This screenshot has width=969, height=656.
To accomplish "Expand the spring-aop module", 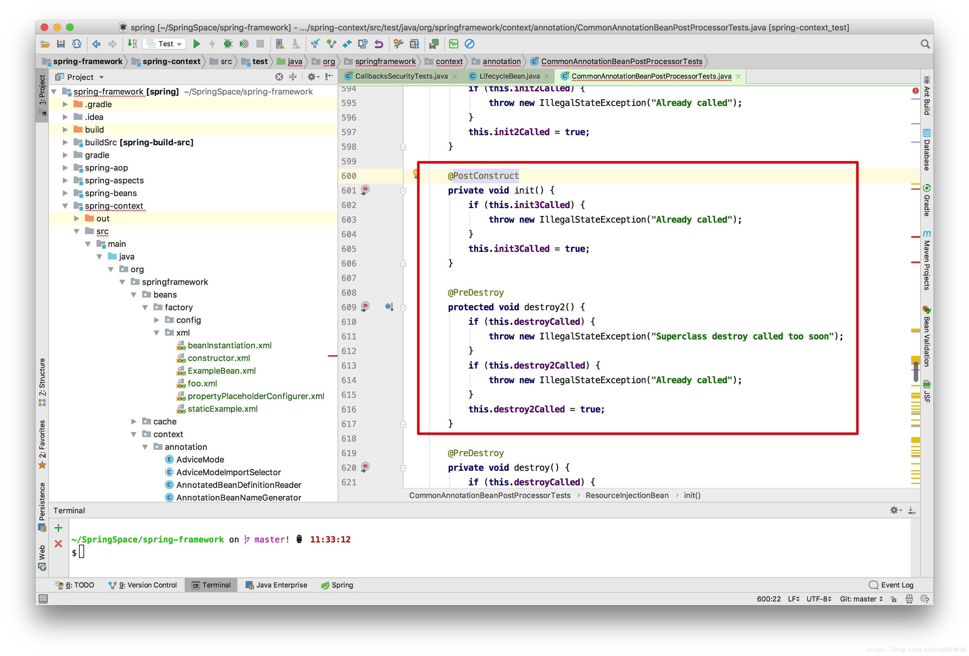I will coord(65,167).
